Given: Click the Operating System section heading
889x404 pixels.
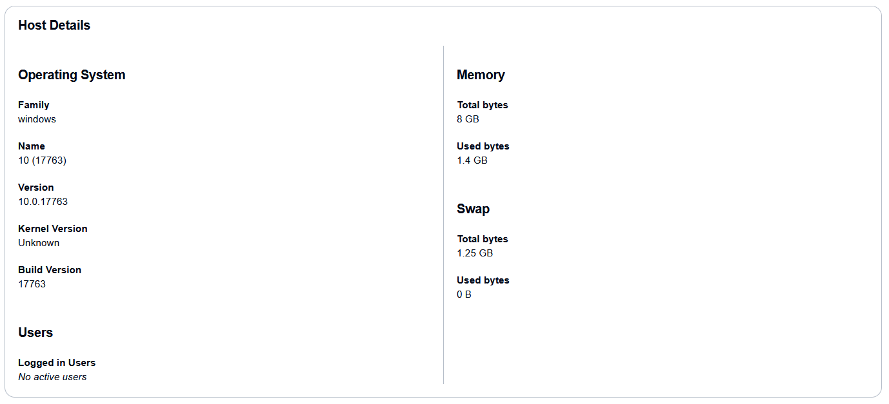Looking at the screenshot, I should click(x=72, y=75).
